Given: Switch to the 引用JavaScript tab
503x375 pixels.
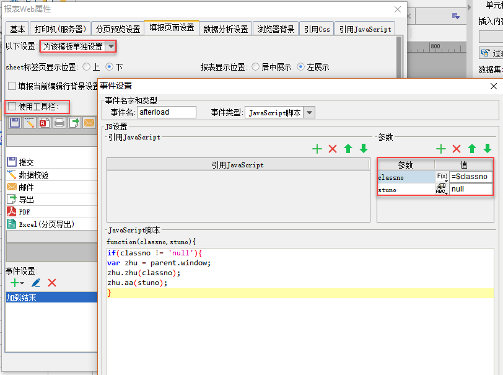Looking at the screenshot, I should click(x=365, y=29).
